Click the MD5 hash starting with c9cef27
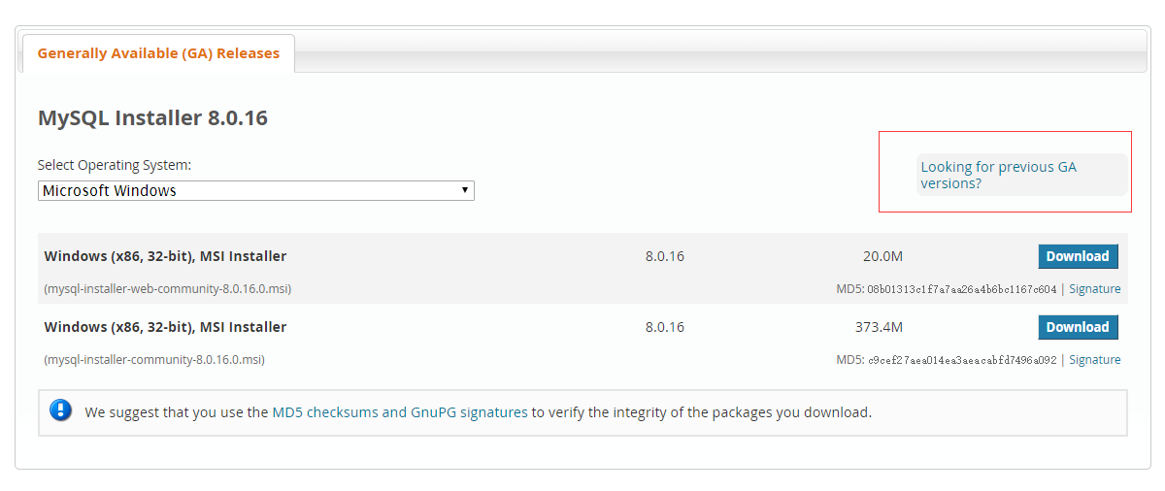 (961, 360)
